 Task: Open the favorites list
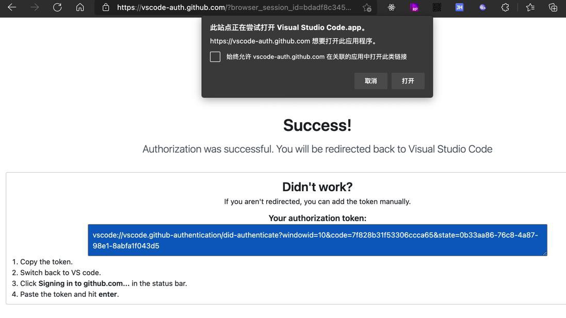(x=530, y=7)
